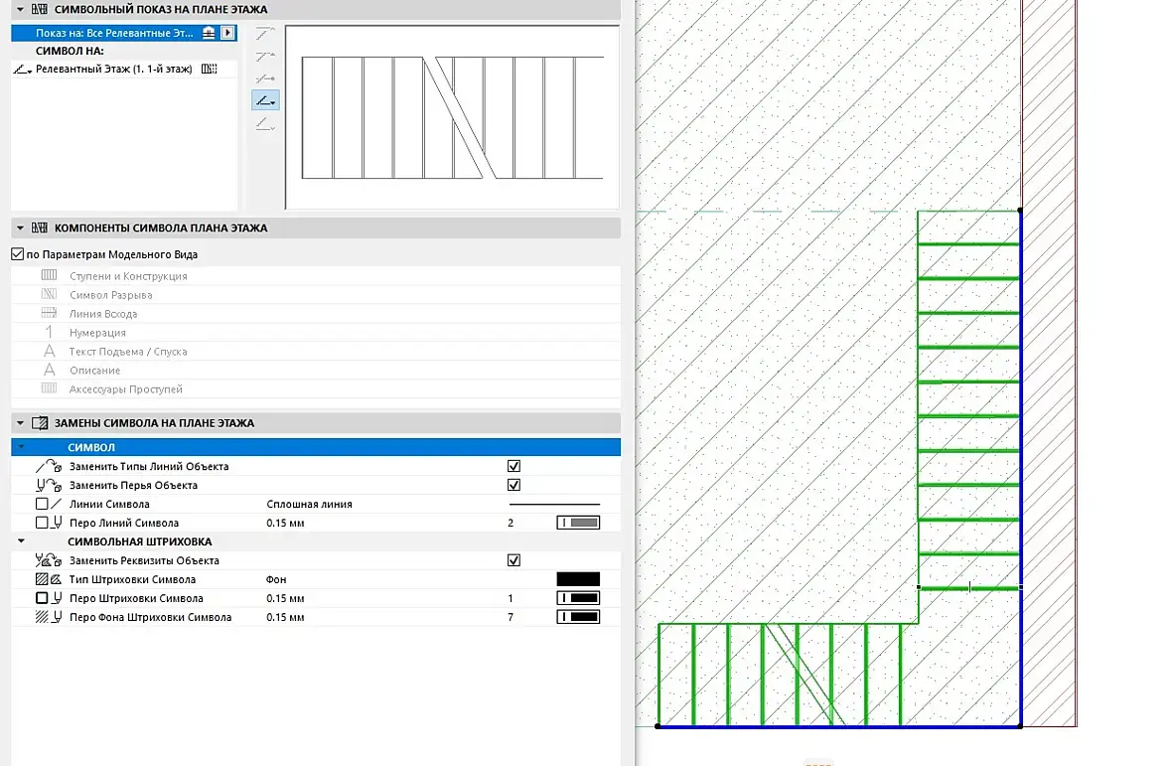The image size is (1172, 766).
Task: Choose the third stair symbol type with arrow
Action: (265, 78)
